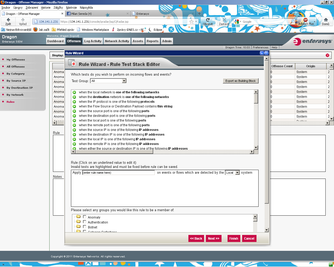This screenshot has height=267, width=334.
Task: Open the URL bar history dropdown arrow
Action: (x=196, y=22)
